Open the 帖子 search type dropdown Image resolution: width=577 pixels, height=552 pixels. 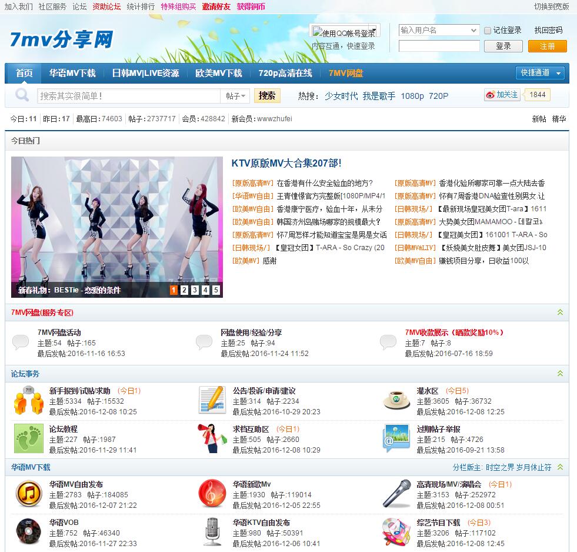click(235, 96)
